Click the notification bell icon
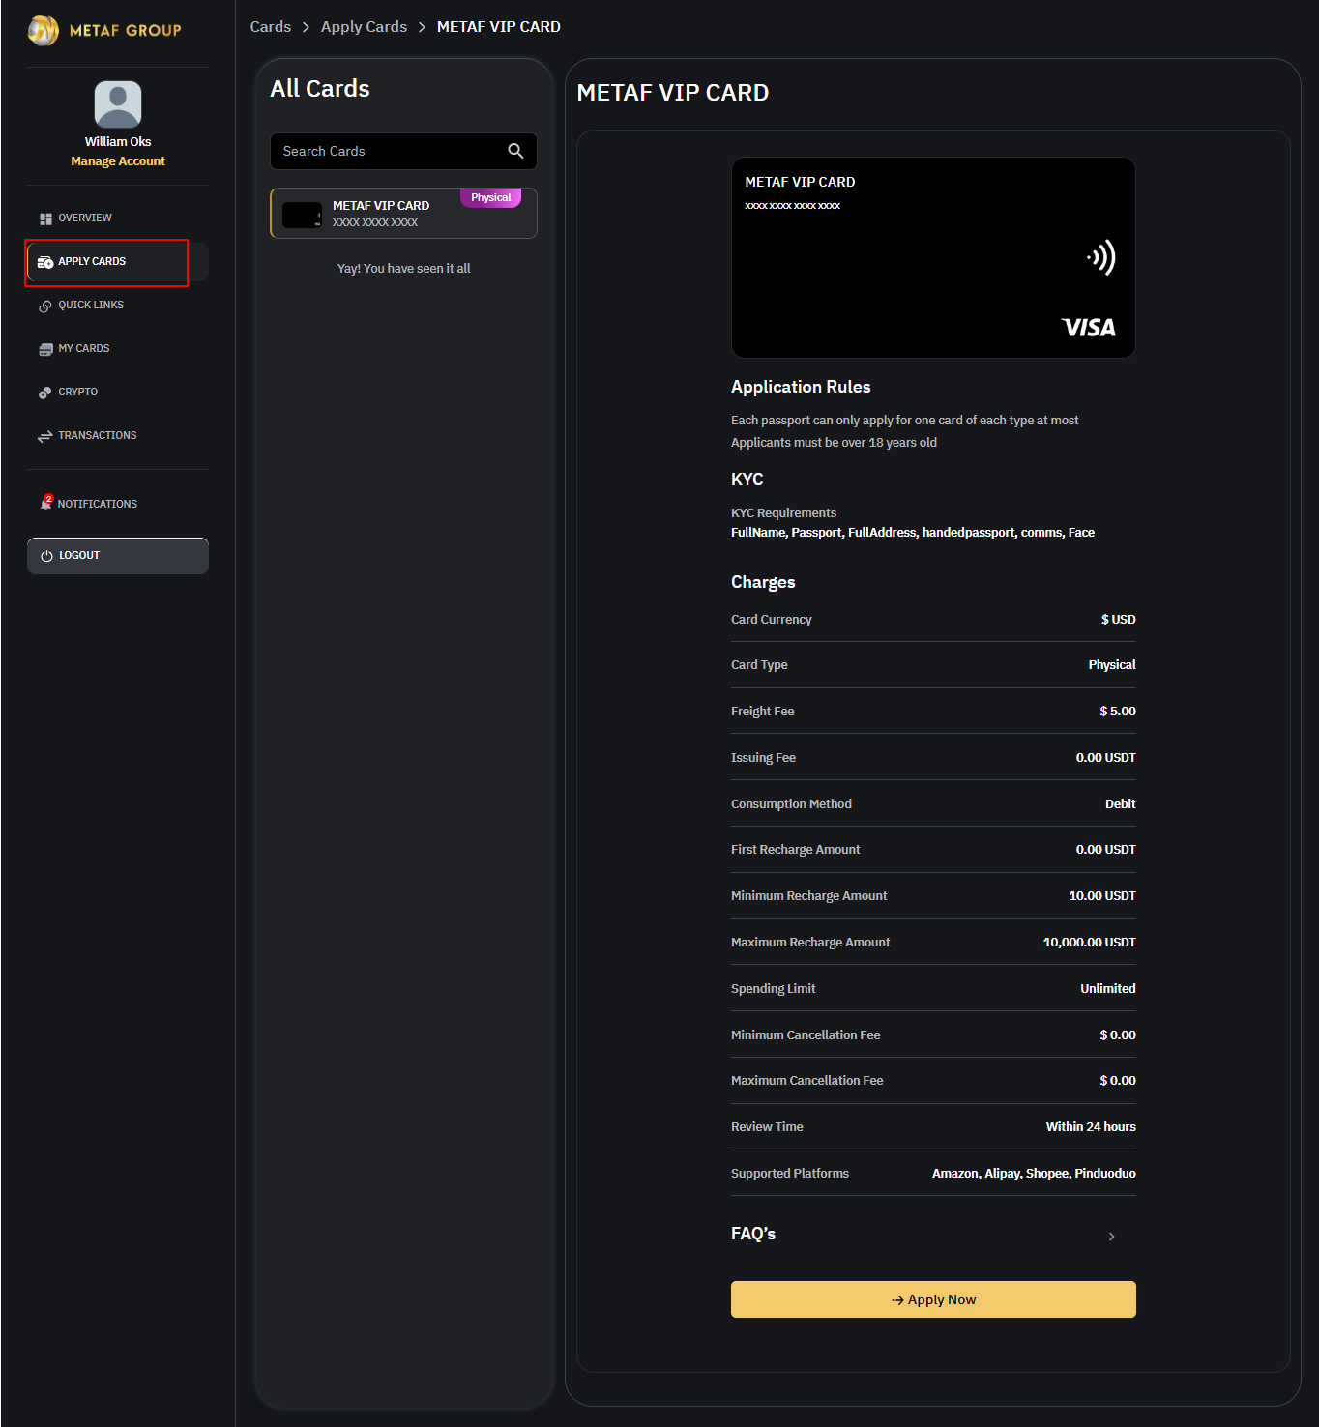Image resolution: width=1319 pixels, height=1427 pixels. click(x=45, y=503)
